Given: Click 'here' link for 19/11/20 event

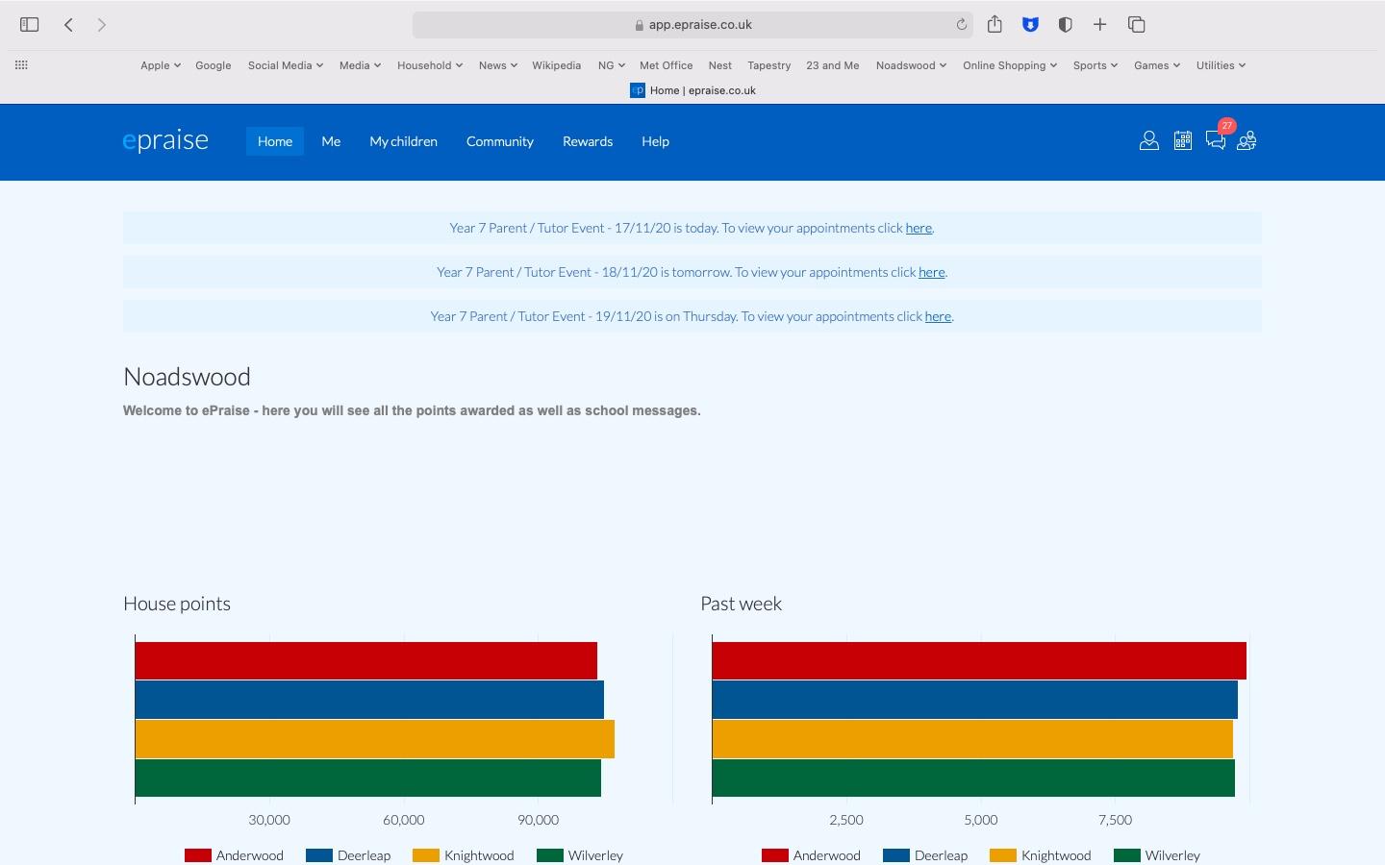Looking at the screenshot, I should point(938,316).
